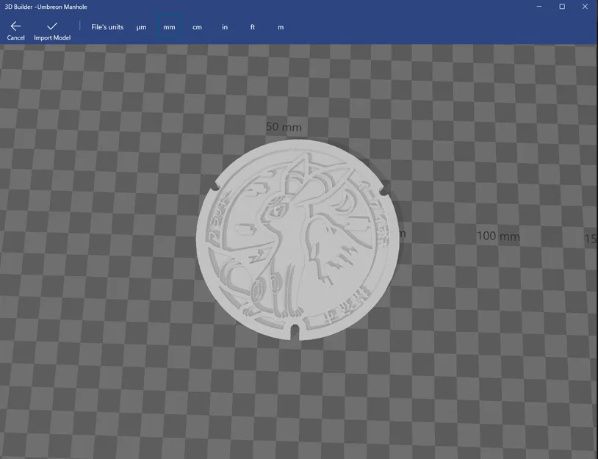Click the Cancel back arrow
The height and width of the screenshot is (459, 598).
15,31
